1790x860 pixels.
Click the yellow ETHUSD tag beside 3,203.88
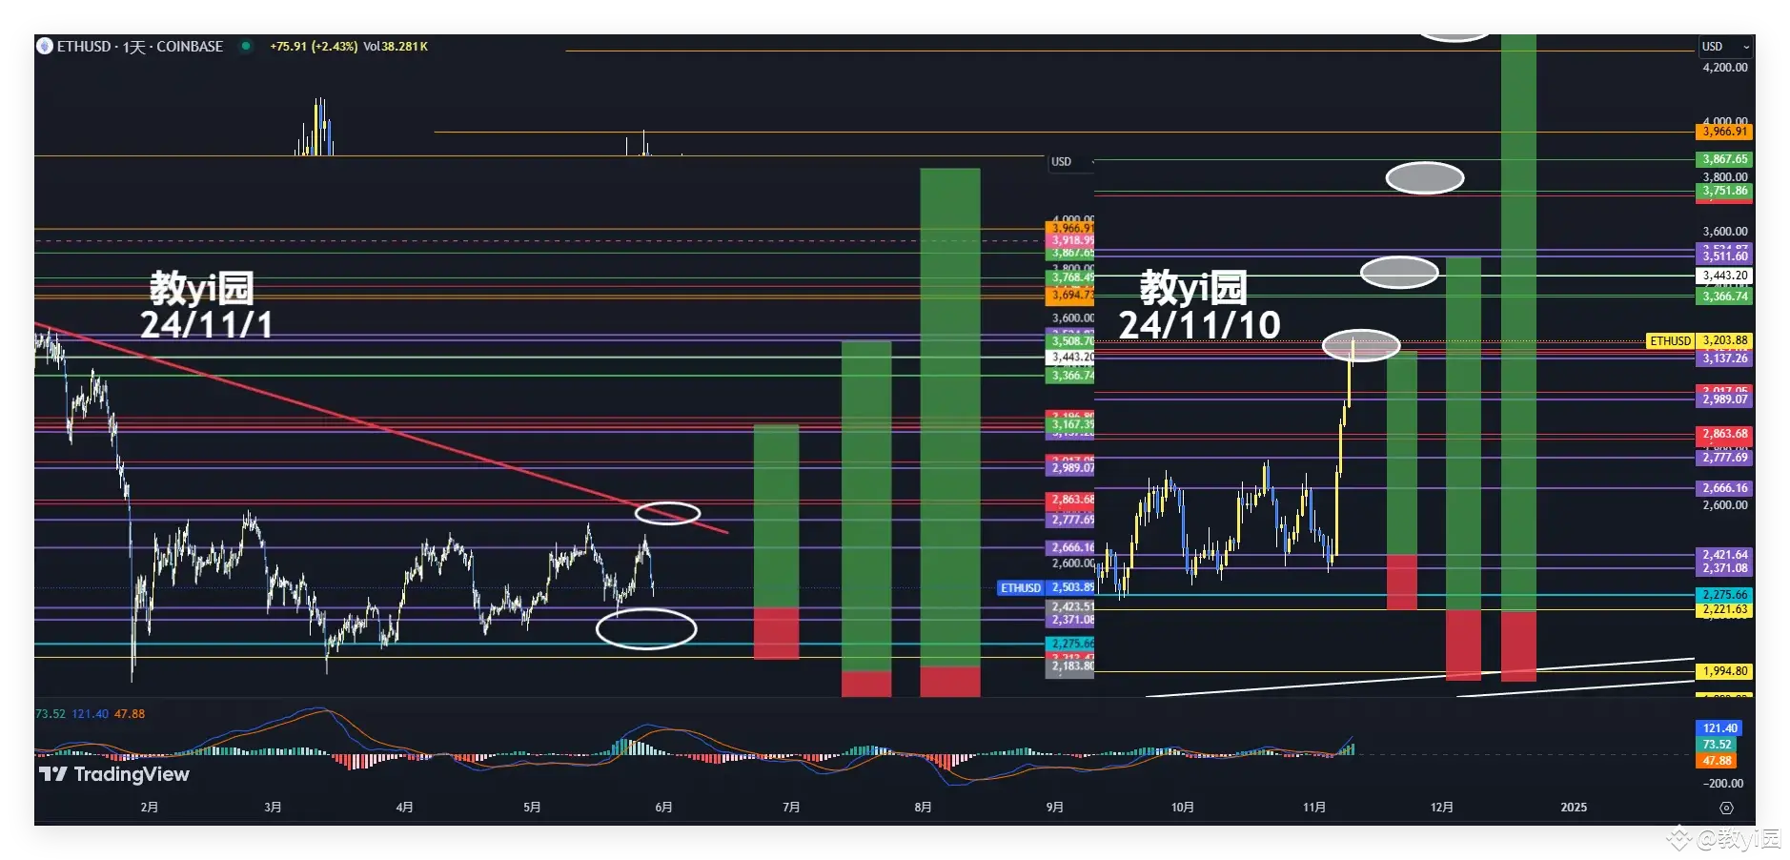tap(1670, 340)
